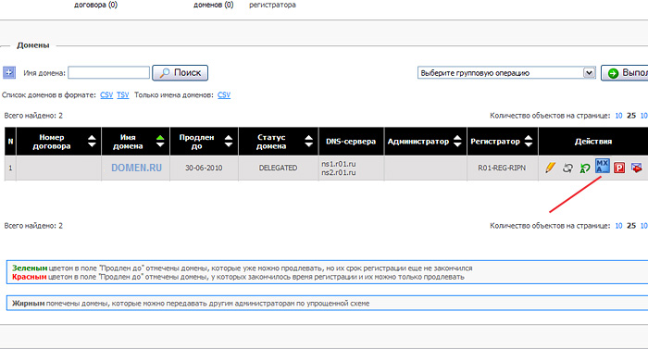Click the red P icon in Действия

[619, 168]
